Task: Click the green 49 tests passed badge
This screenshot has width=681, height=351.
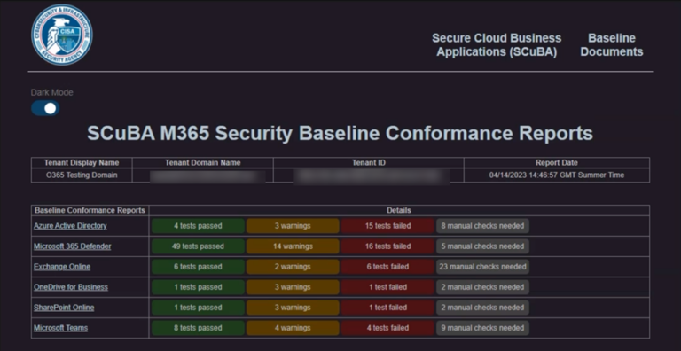Action: click(198, 246)
